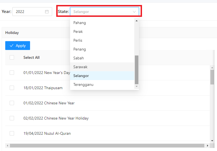Click the horizontal scrollbar right arrow
This screenshot has height=151, width=217.
coord(207,145)
